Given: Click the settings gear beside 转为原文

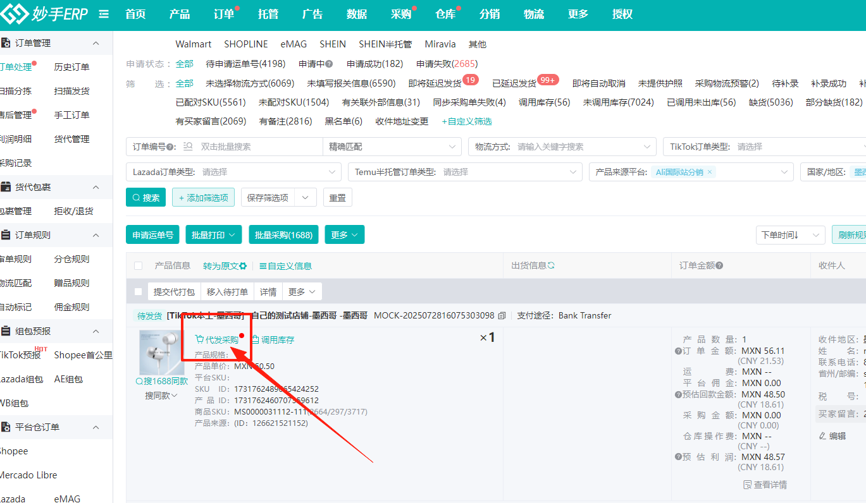Looking at the screenshot, I should pyautogui.click(x=243, y=266).
